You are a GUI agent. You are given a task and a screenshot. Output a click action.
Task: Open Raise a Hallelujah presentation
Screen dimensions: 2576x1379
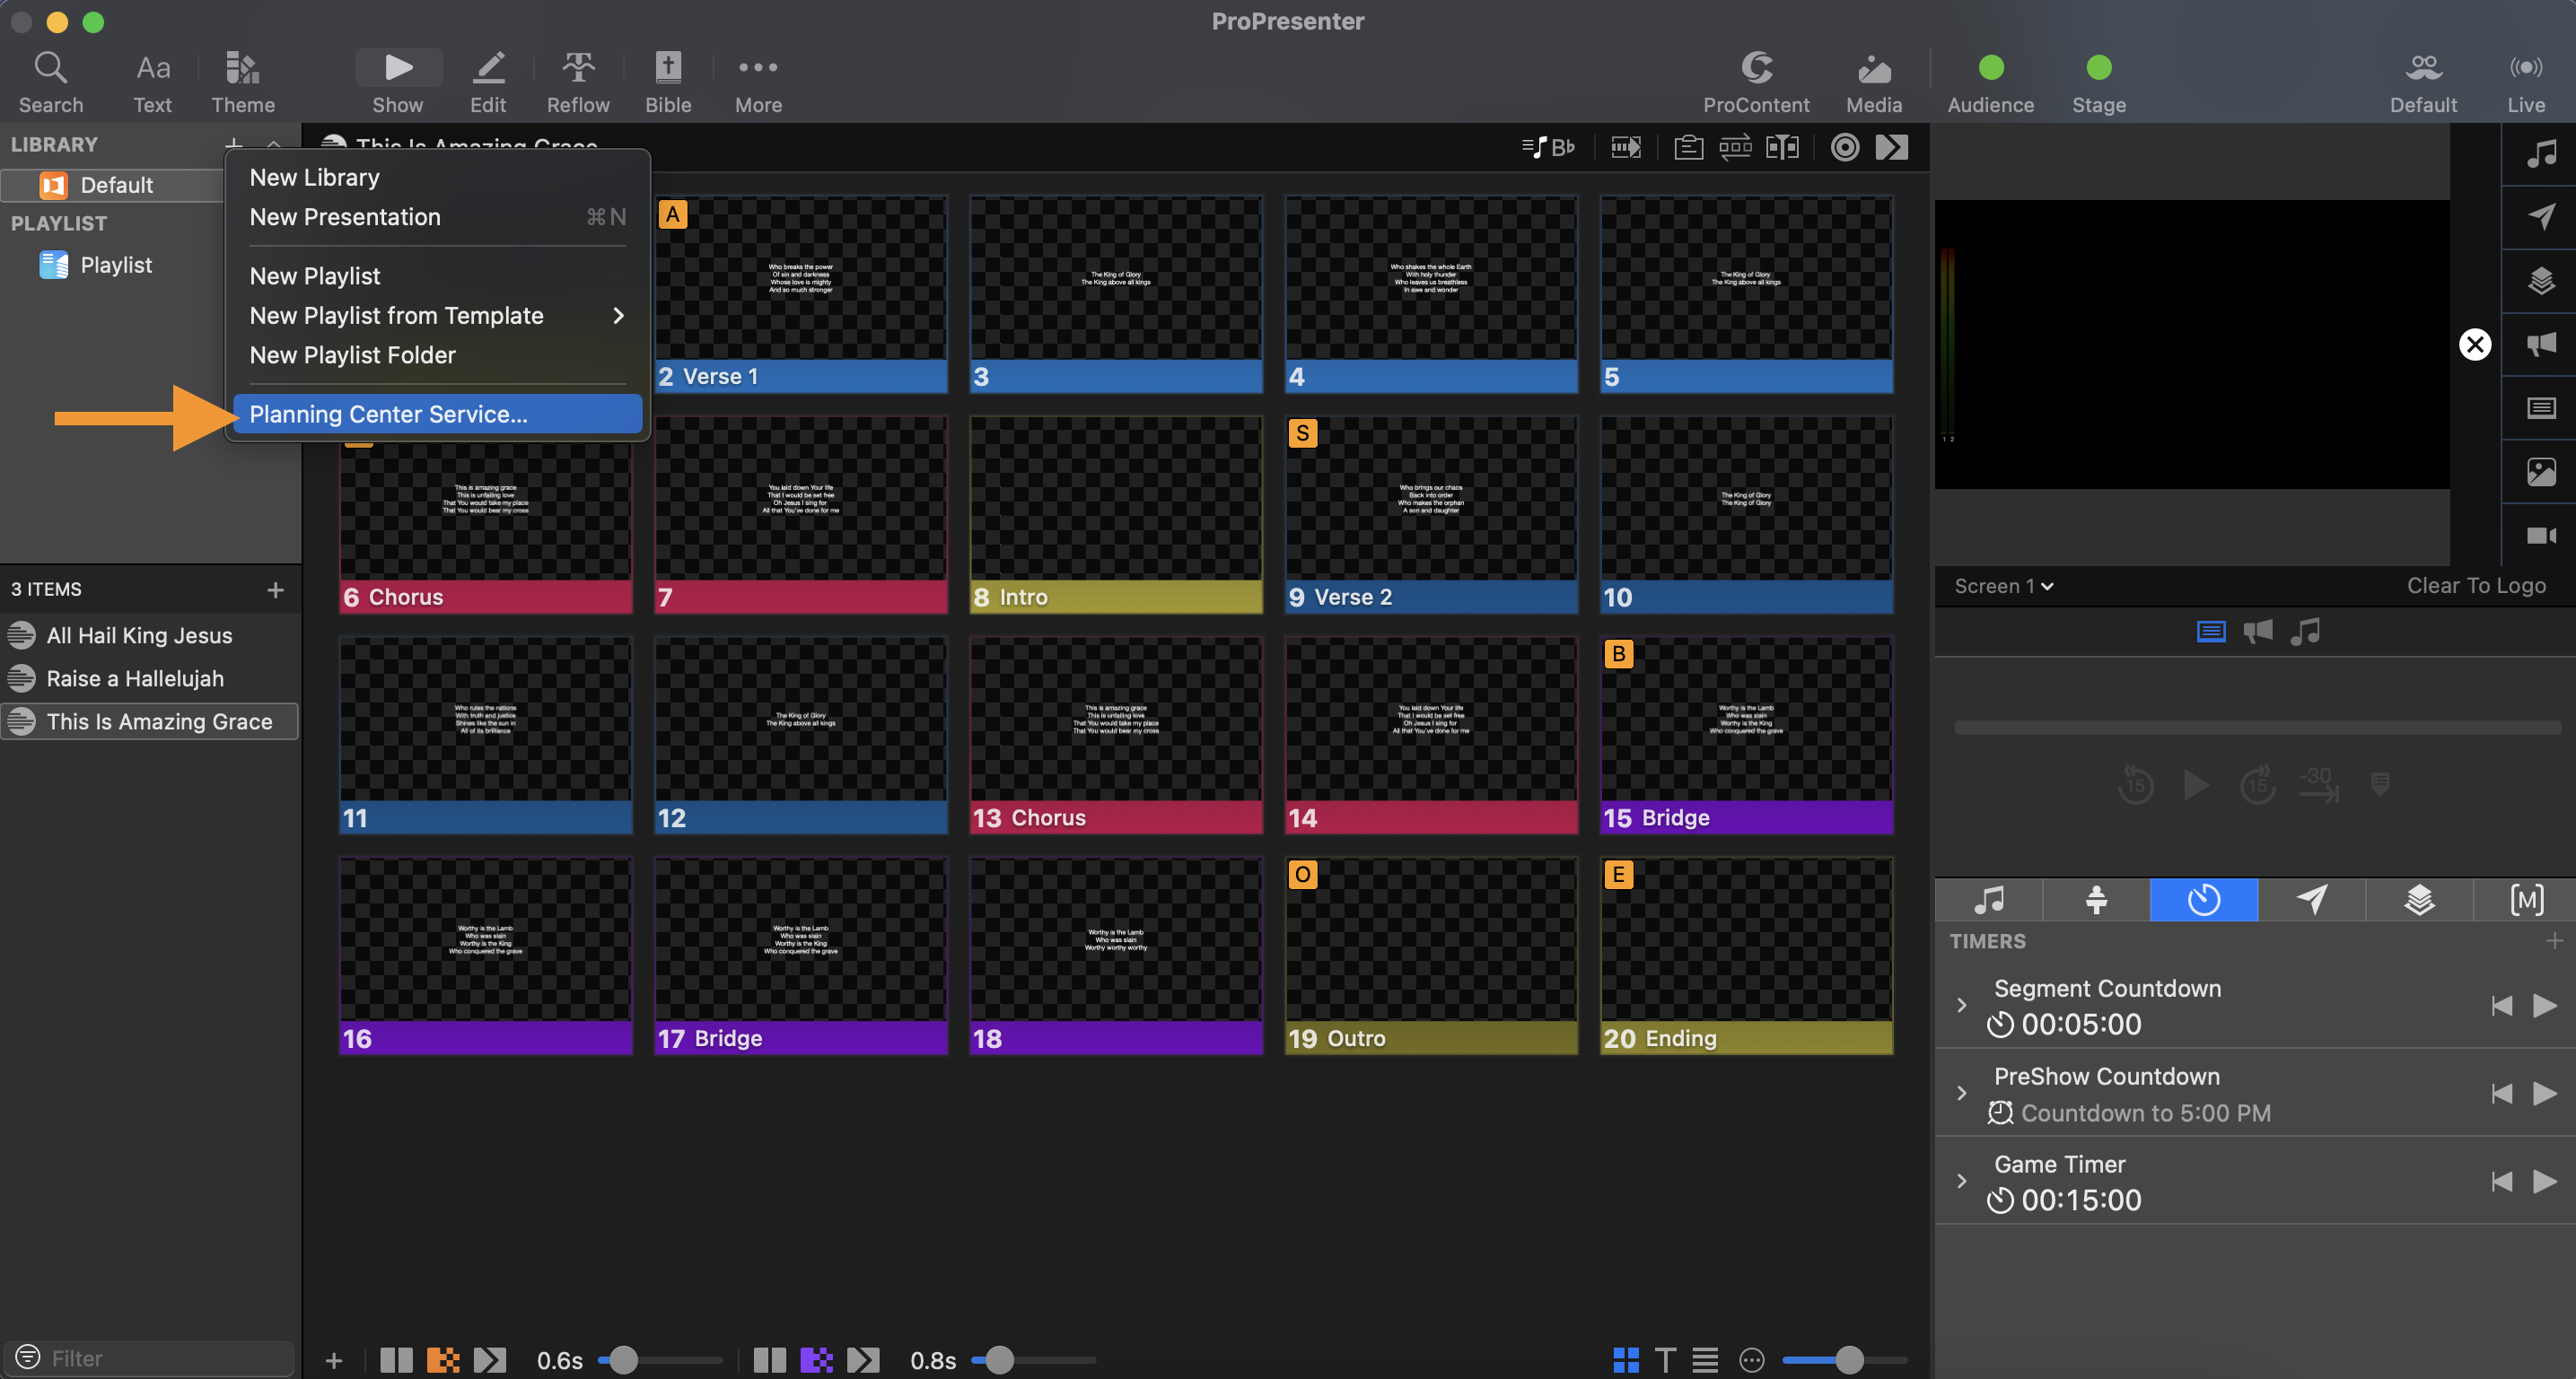pyautogui.click(x=150, y=678)
